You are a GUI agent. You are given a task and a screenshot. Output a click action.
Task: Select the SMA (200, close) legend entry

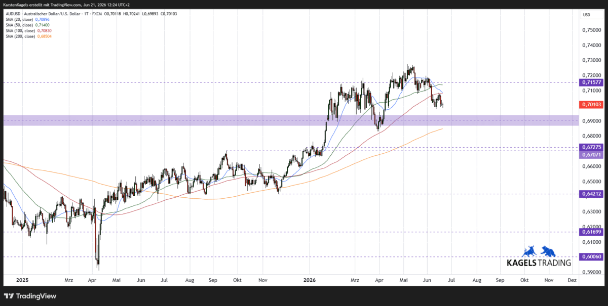tap(28, 36)
